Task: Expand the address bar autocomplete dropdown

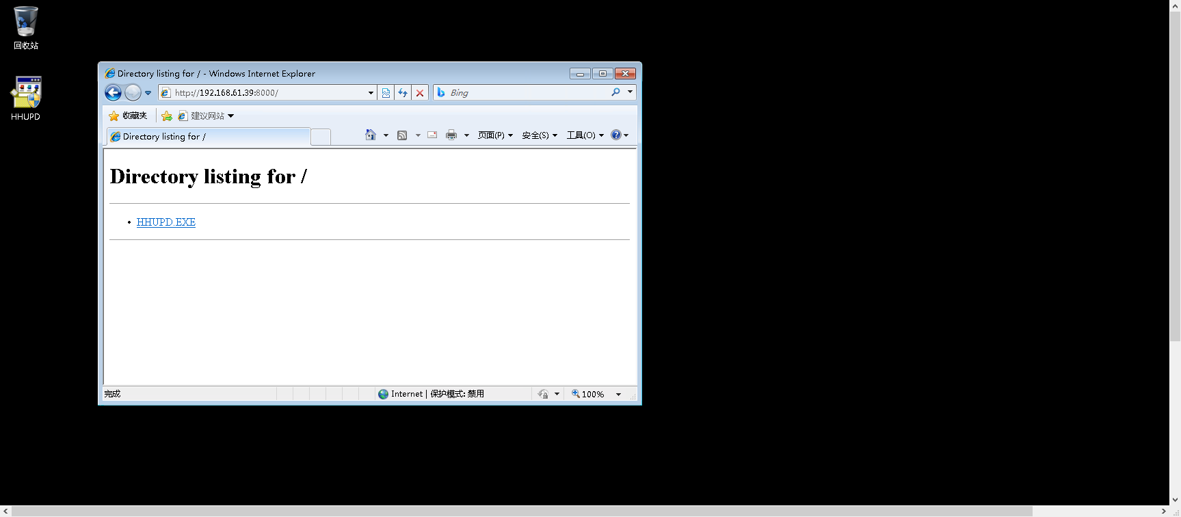Action: click(x=371, y=92)
